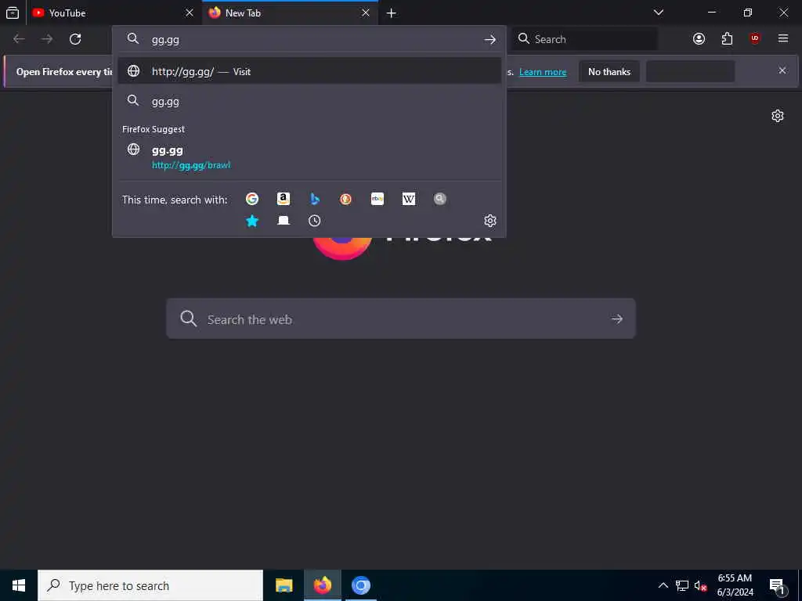
Task: Search with Amazon engine icon
Action: tap(284, 199)
